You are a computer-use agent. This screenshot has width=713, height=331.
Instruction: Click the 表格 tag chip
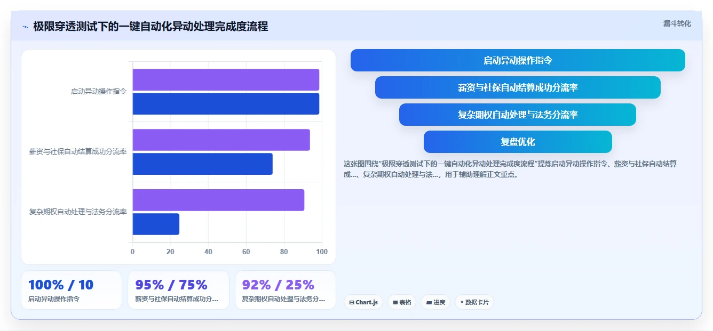(x=402, y=302)
